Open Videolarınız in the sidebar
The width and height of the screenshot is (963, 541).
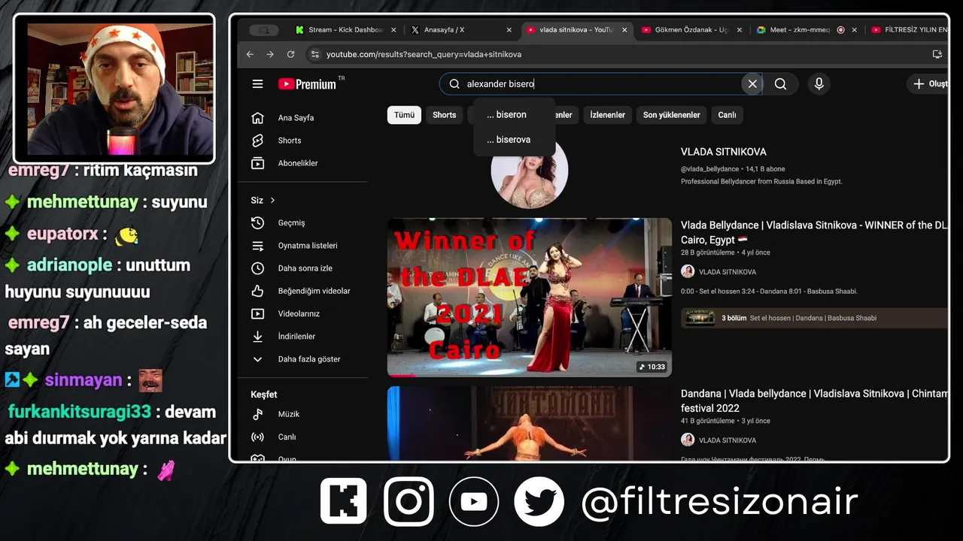[x=302, y=313]
